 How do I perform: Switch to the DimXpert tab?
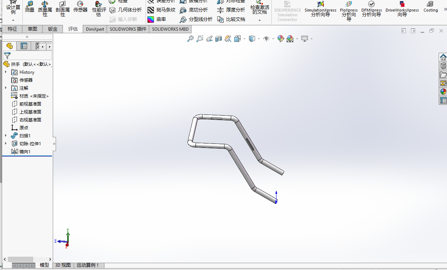tap(95, 29)
